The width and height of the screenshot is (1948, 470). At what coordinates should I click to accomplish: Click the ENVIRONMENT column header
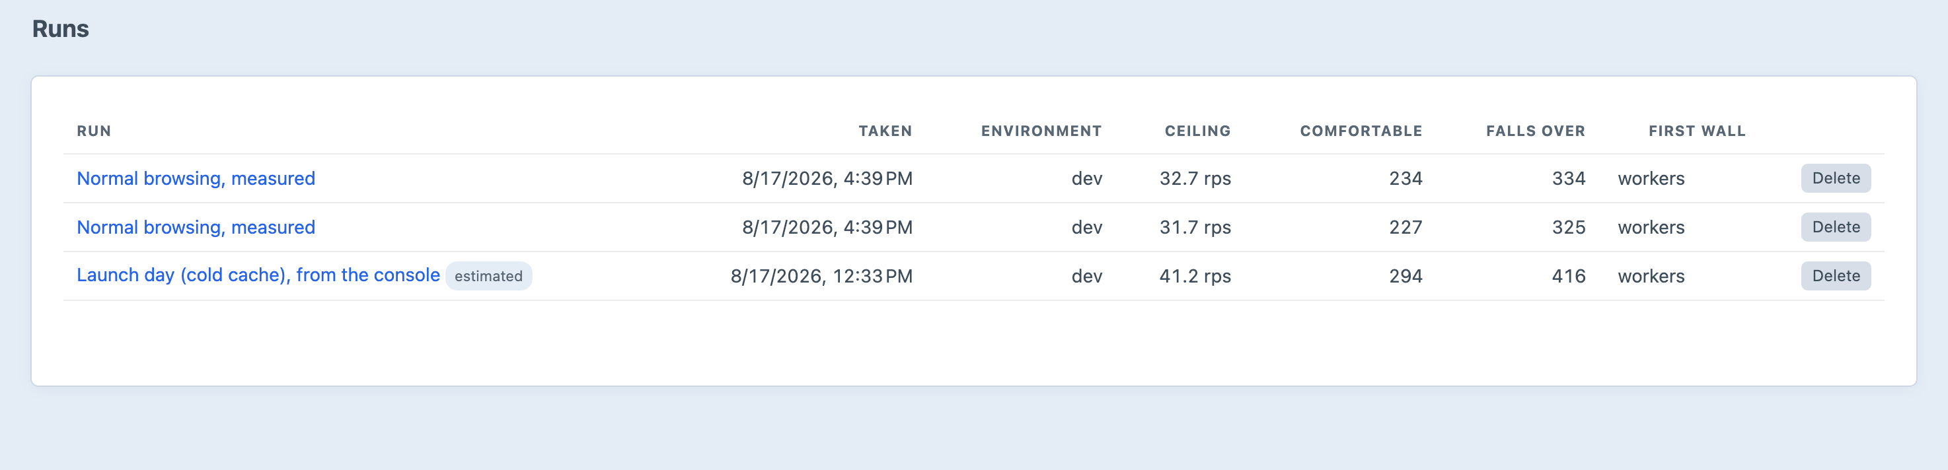click(1041, 131)
